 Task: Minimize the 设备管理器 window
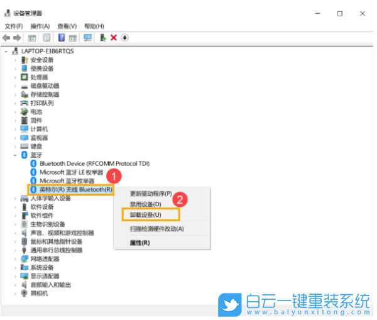tap(318, 13)
